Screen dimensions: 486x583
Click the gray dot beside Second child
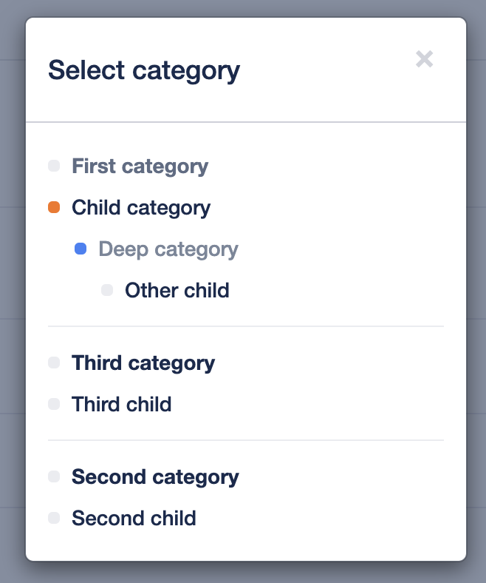coord(54,519)
